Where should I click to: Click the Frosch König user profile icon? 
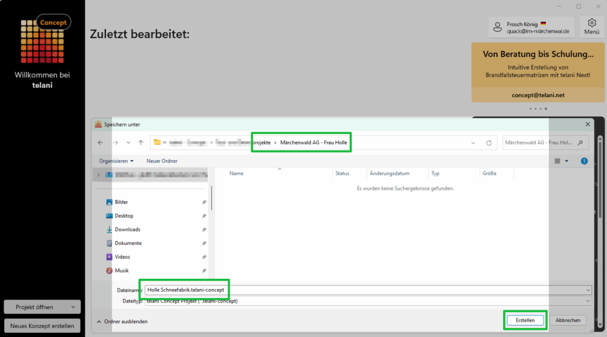pos(499,27)
